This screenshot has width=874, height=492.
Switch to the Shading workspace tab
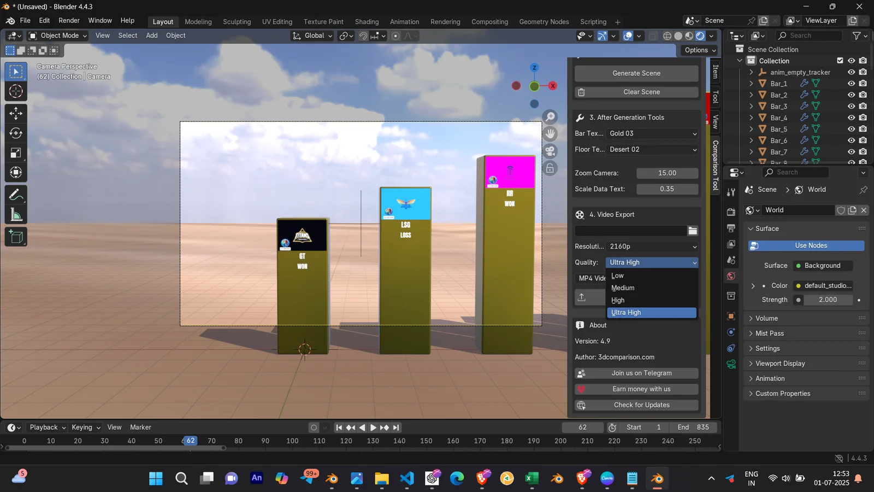coord(367,22)
